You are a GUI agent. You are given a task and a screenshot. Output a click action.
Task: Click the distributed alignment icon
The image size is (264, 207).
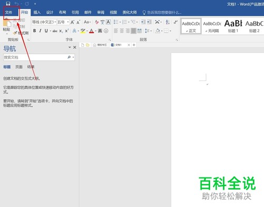(139, 31)
